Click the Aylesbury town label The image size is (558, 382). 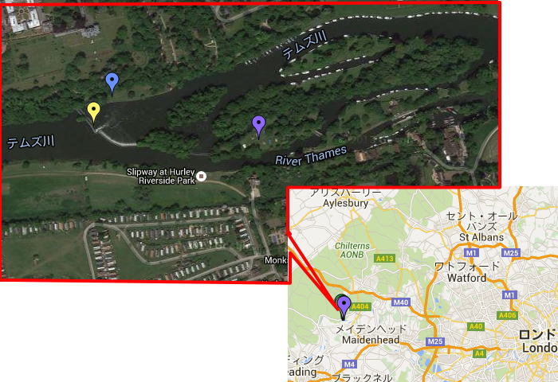click(x=345, y=203)
